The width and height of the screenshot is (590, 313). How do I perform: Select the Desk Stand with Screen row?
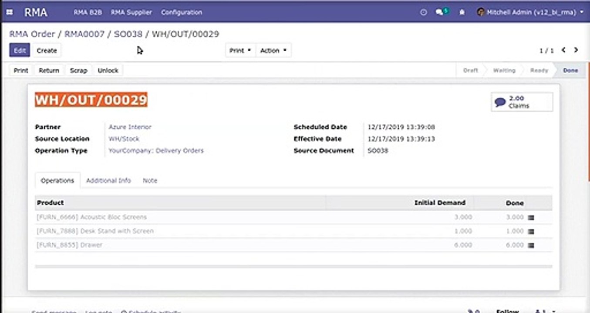pyautogui.click(x=293, y=231)
